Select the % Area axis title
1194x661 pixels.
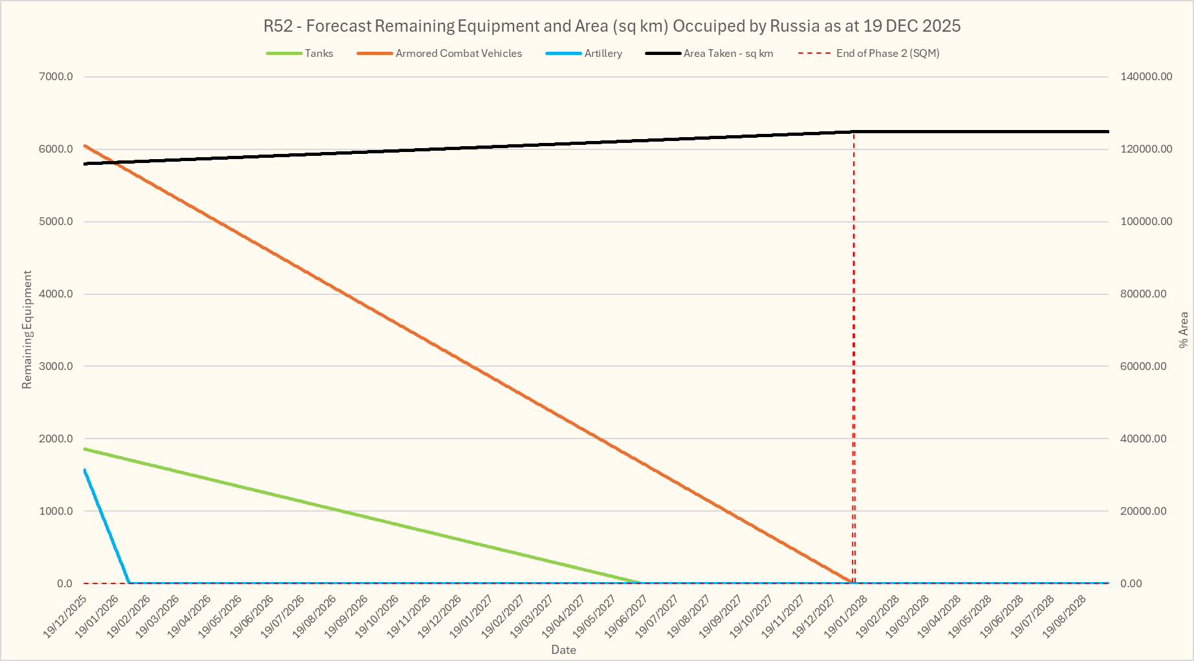click(x=1183, y=330)
